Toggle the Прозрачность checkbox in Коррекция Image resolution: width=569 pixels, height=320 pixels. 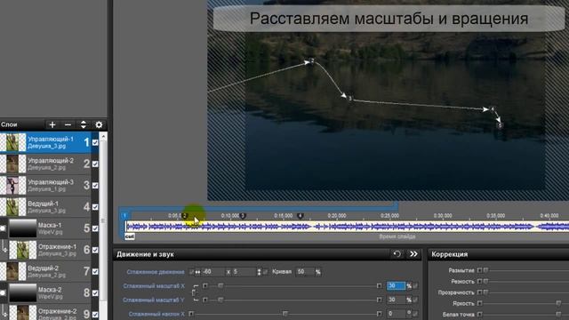click(480, 292)
